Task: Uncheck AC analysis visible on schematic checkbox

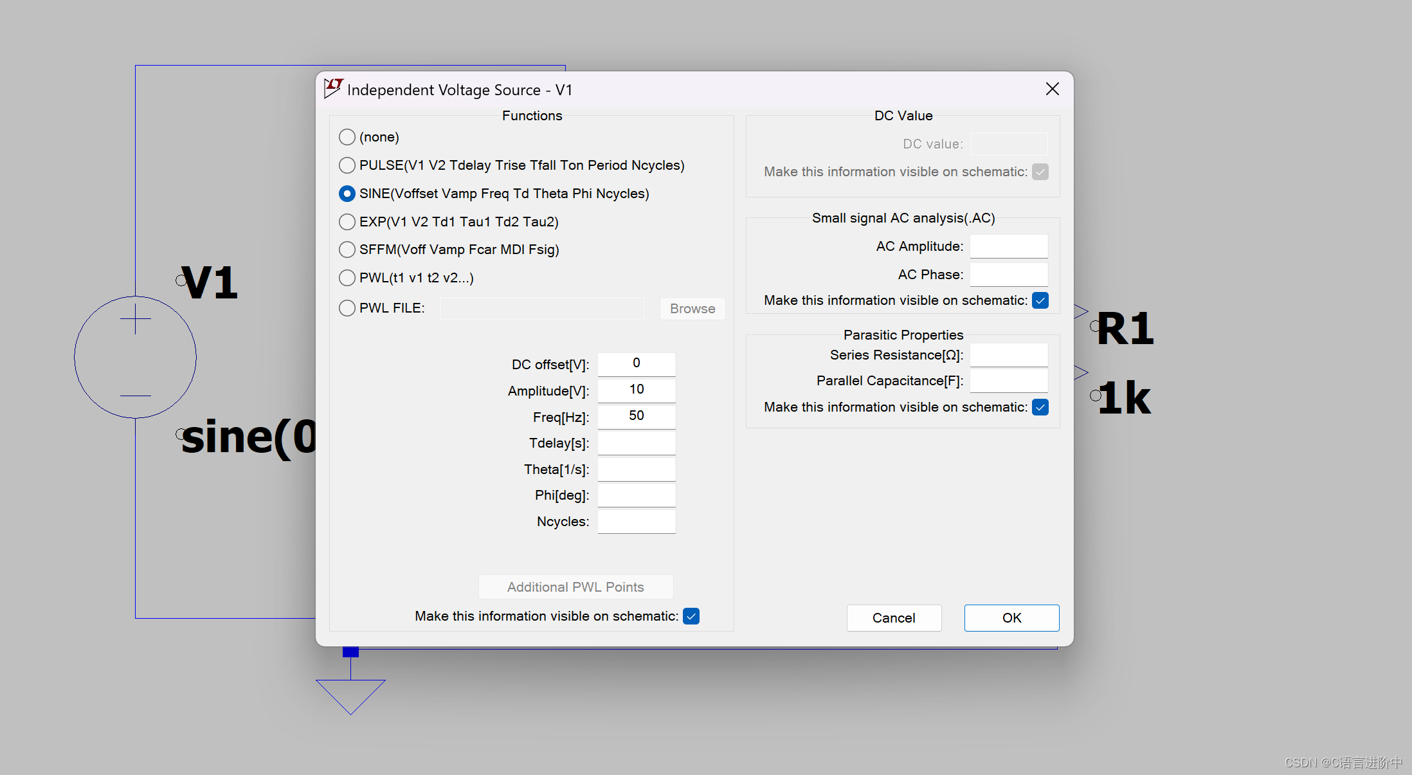Action: (x=1040, y=300)
